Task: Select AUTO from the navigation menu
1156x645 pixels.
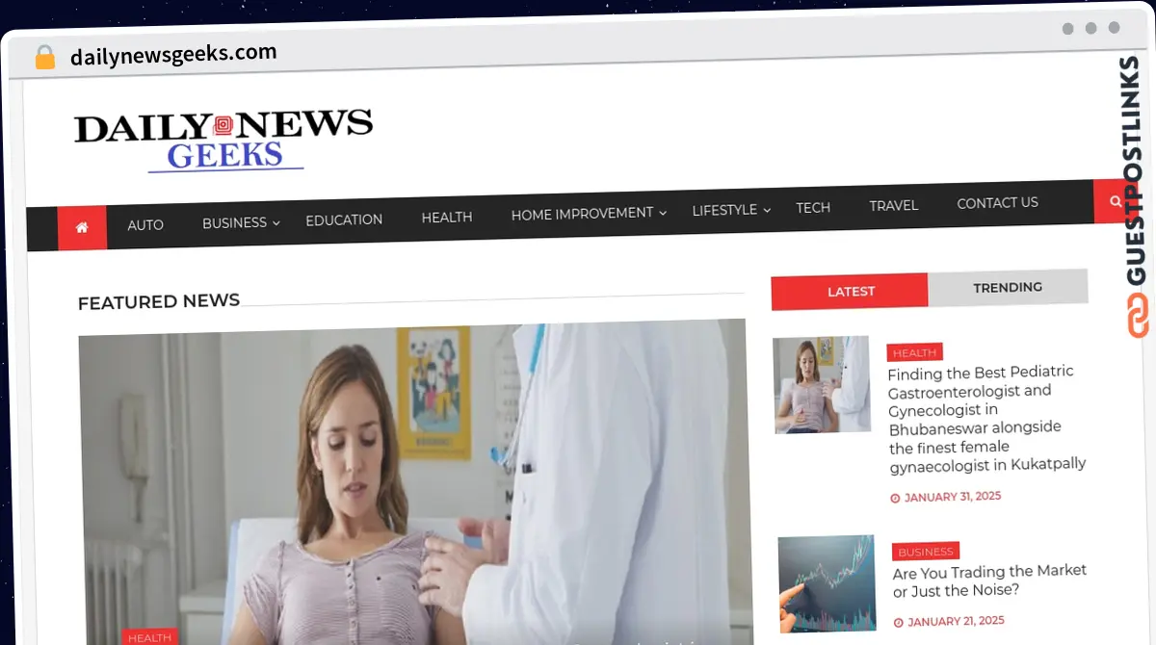Action: 145,224
